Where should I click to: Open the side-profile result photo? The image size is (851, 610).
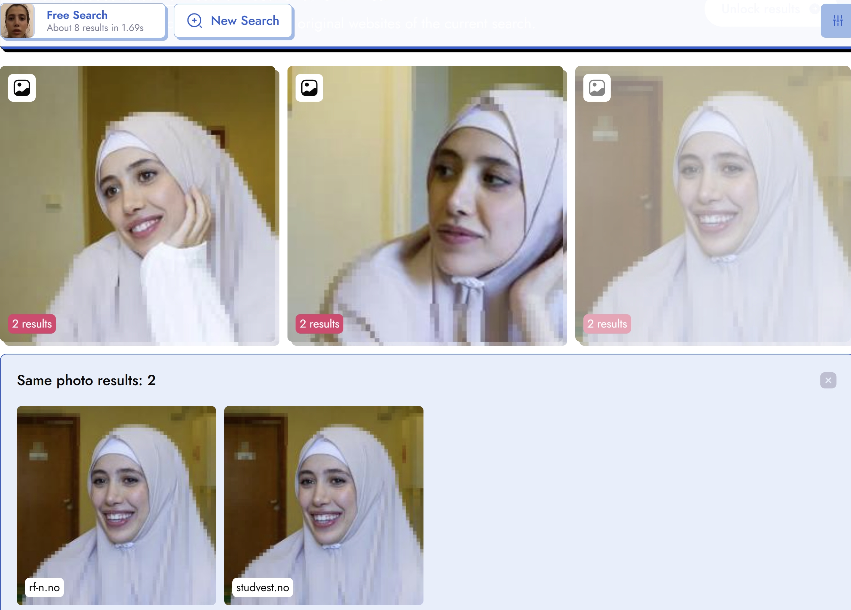tap(425, 204)
